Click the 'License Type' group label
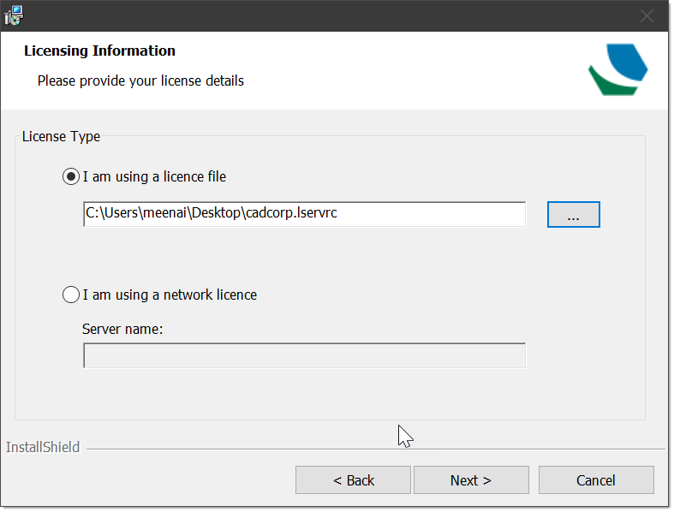 tap(61, 137)
